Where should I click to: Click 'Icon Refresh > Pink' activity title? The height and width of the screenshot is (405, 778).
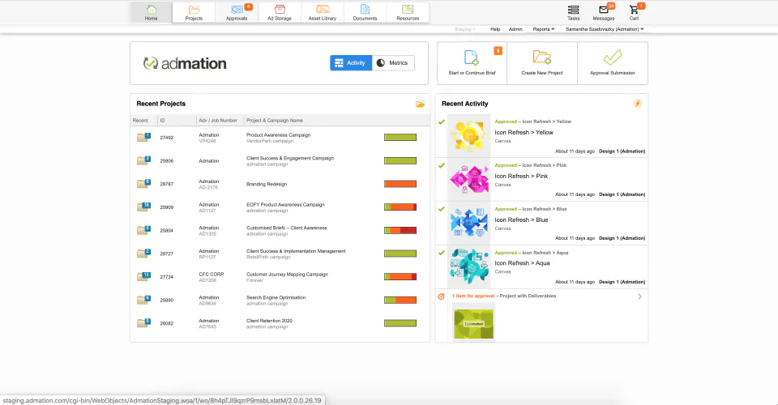[521, 176]
